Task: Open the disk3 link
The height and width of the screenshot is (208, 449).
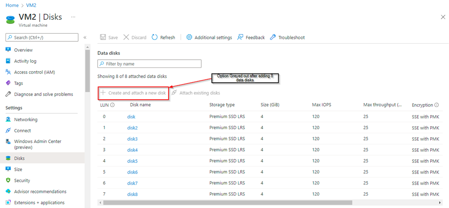Action: coord(132,139)
